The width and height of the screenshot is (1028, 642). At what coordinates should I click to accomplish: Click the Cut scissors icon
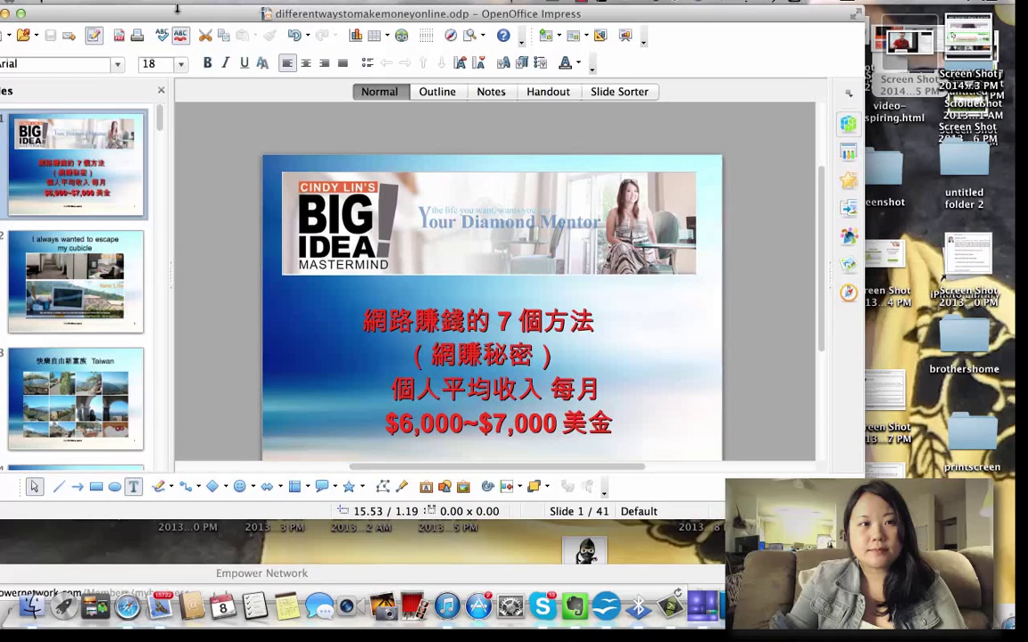point(206,36)
